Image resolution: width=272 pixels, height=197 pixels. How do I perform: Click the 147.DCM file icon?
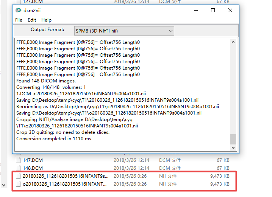(18, 160)
